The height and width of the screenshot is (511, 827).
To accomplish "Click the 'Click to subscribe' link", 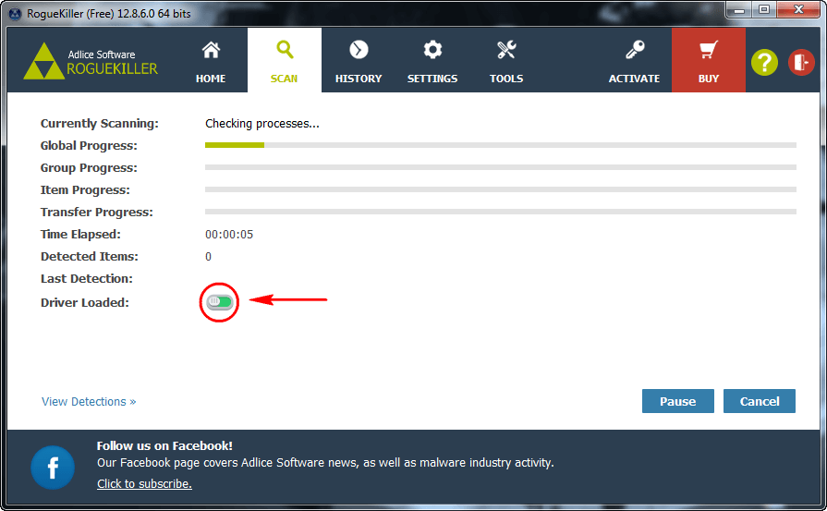I will (144, 484).
